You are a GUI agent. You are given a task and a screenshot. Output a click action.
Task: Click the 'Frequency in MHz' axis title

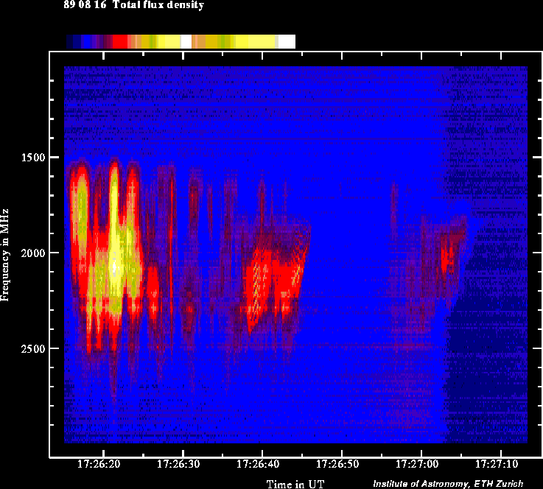pos(4,255)
